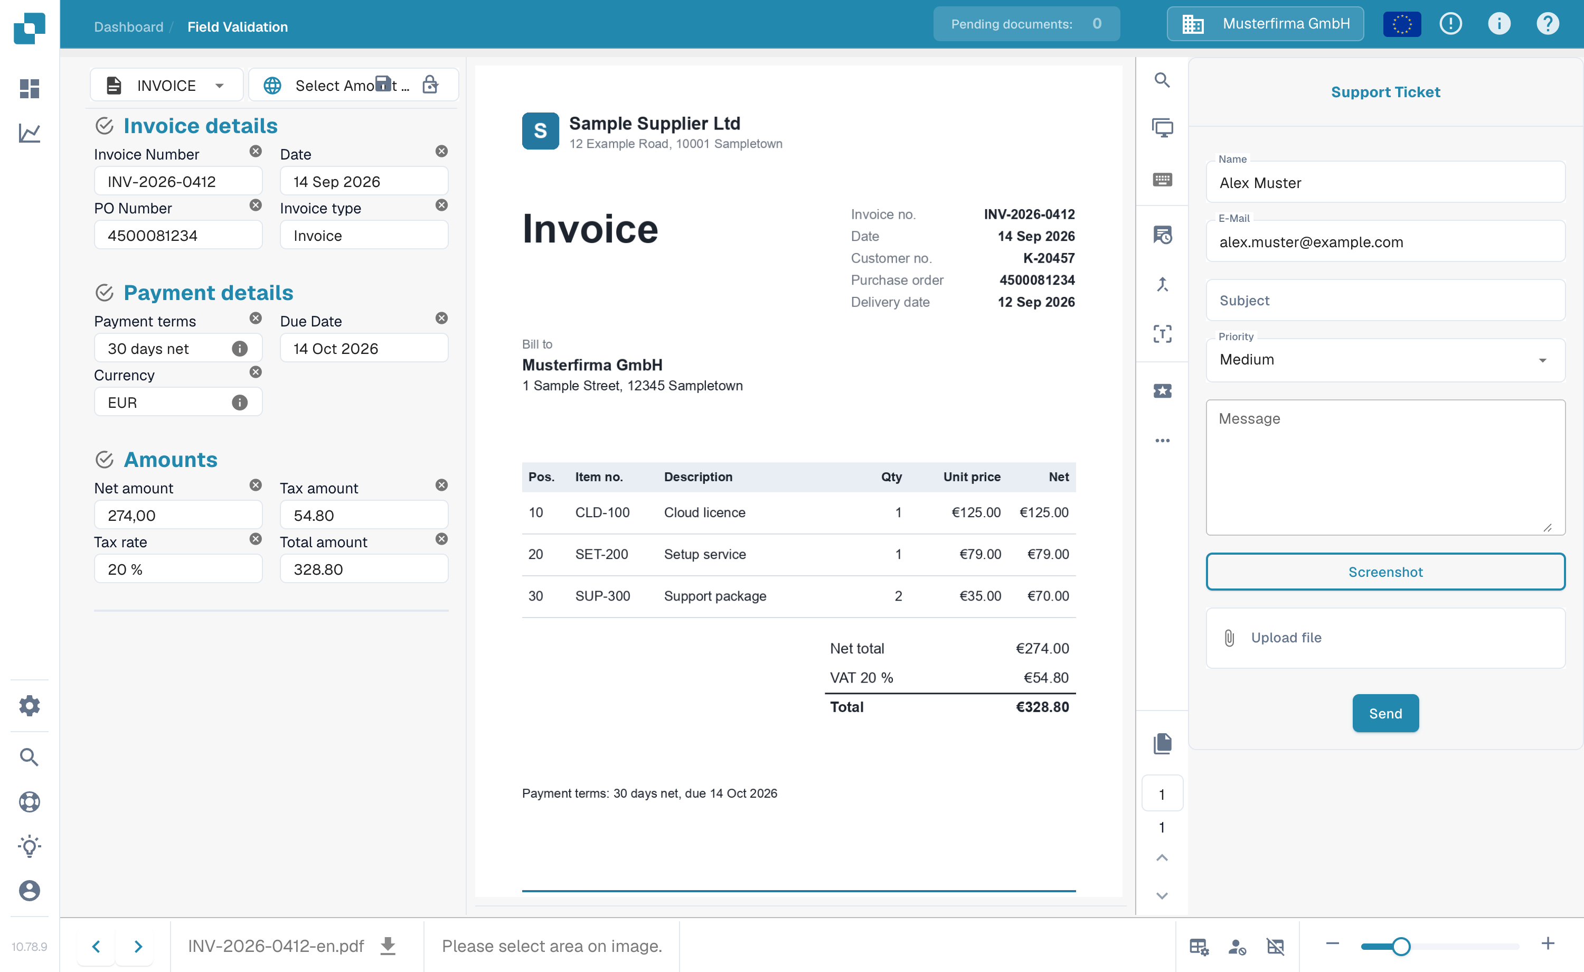Click the copy pages icon above page number
The width and height of the screenshot is (1584, 972).
tap(1162, 743)
